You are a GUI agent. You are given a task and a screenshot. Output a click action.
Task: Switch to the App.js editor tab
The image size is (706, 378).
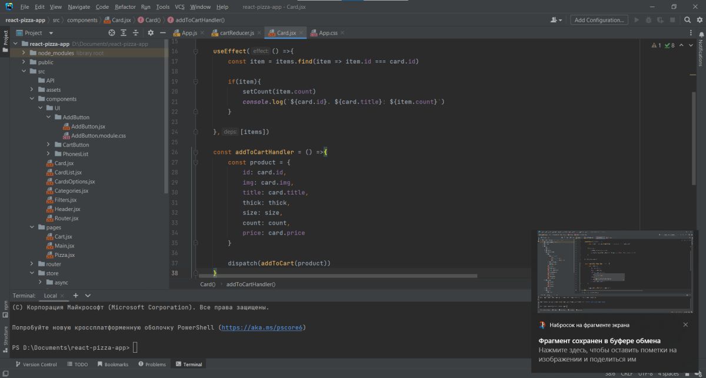click(188, 33)
